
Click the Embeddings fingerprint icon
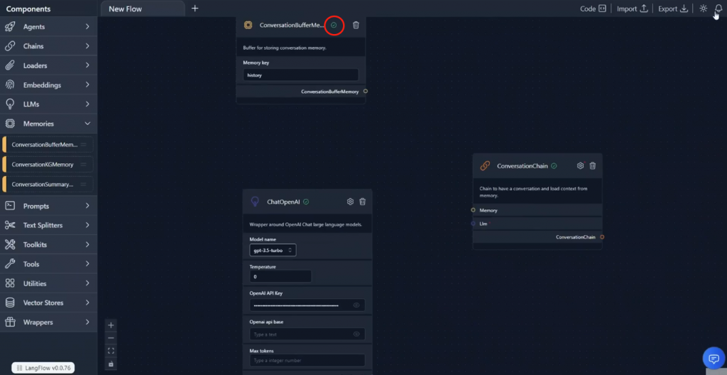pyautogui.click(x=10, y=85)
